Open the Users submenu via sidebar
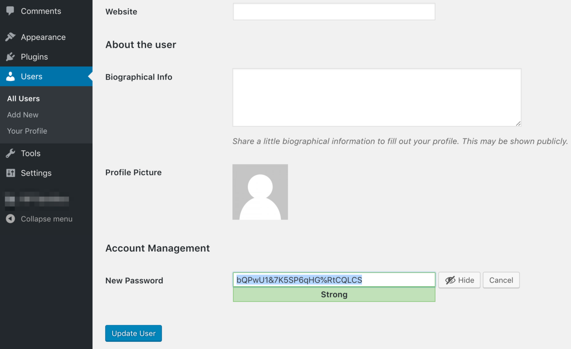571x349 pixels. tap(32, 76)
